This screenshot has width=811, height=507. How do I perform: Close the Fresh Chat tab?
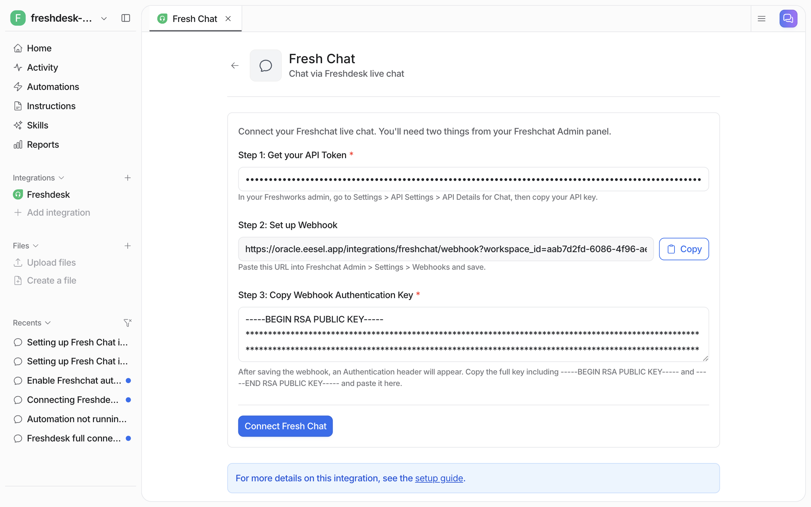(228, 19)
